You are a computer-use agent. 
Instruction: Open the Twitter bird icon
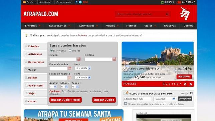click(80, 2)
